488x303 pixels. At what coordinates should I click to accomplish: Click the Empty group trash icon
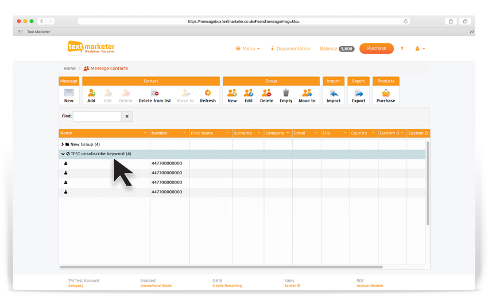pyautogui.click(x=286, y=93)
